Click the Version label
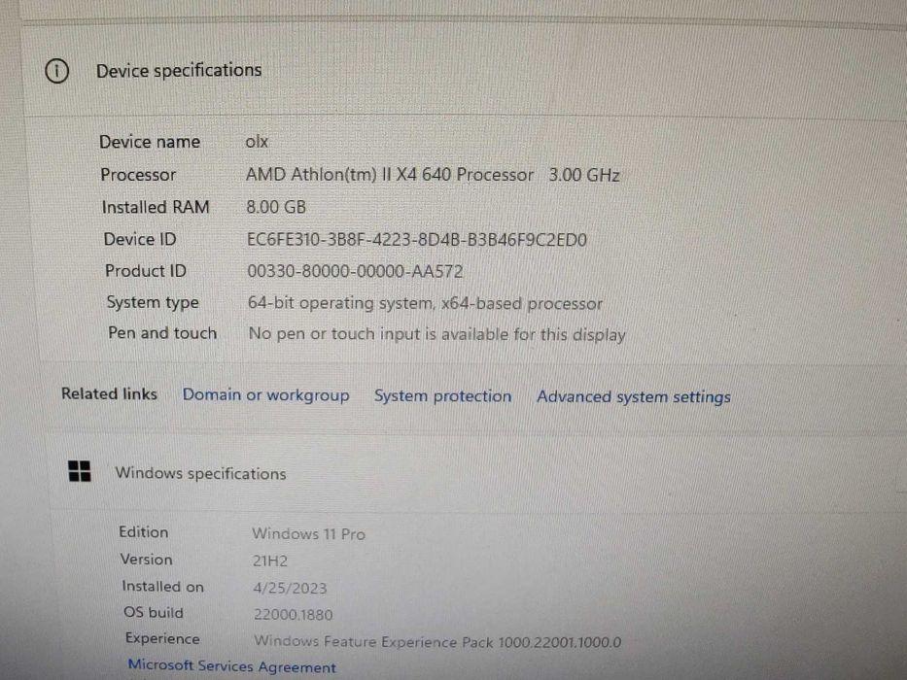Viewport: 907px width, 680px height. [147, 560]
